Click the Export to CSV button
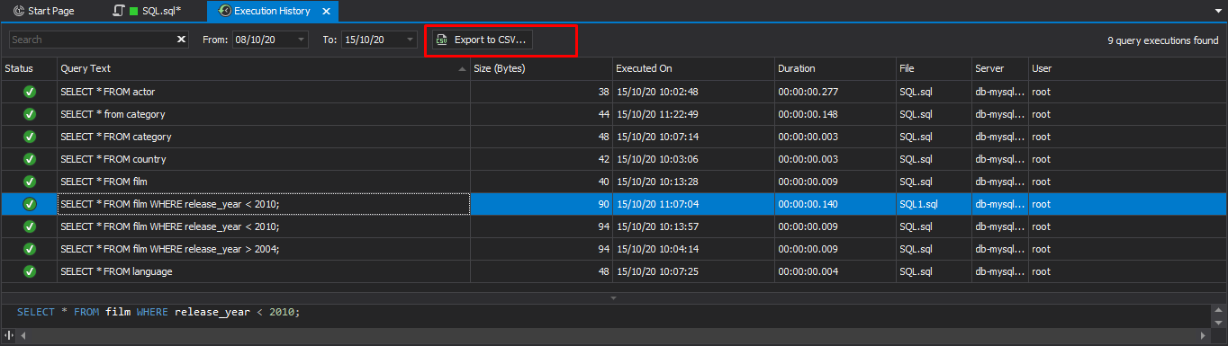 483,40
